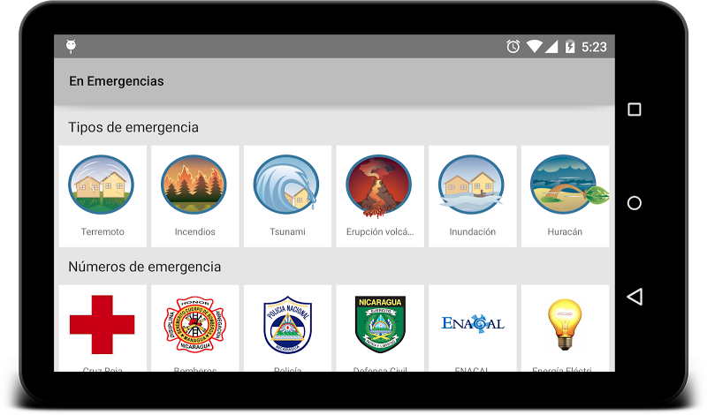
Task: Tap the Nicaragua Defensa Civil emblem
Action: [x=380, y=324]
